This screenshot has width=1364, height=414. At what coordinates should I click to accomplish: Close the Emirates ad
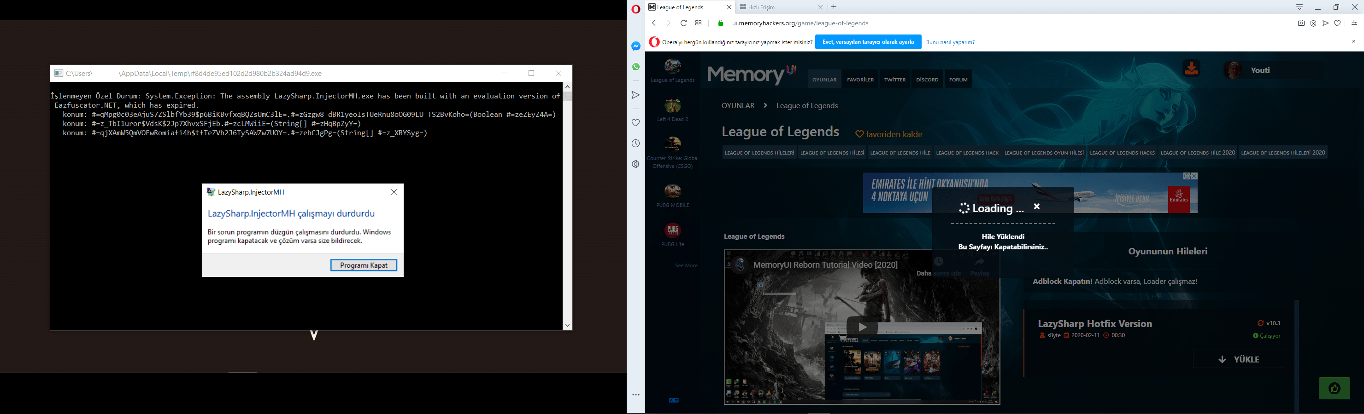point(1193,176)
